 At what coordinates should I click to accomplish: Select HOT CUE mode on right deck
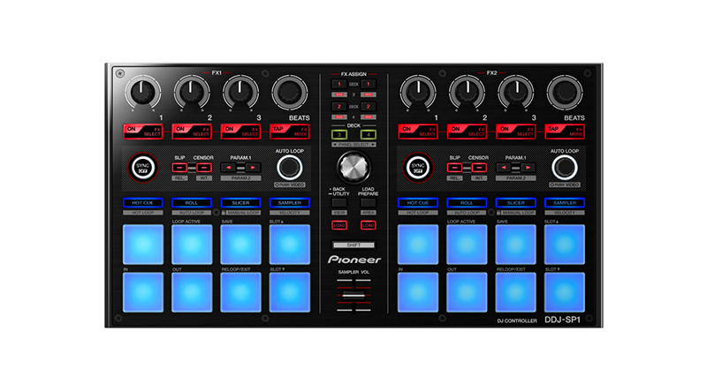pyautogui.click(x=418, y=203)
